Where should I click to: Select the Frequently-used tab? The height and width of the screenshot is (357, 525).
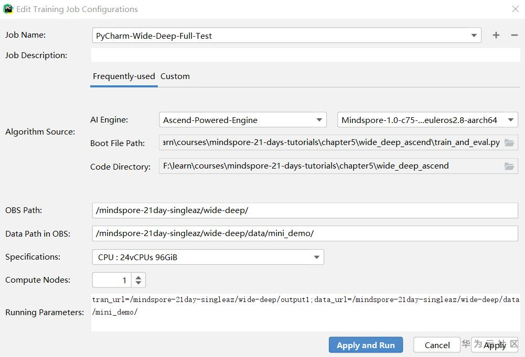124,76
